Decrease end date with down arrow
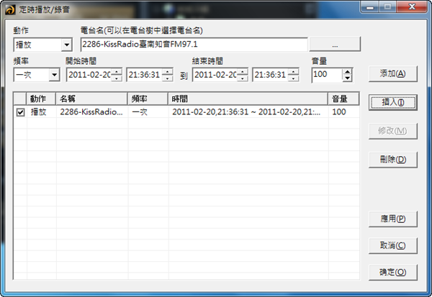 click(243, 78)
